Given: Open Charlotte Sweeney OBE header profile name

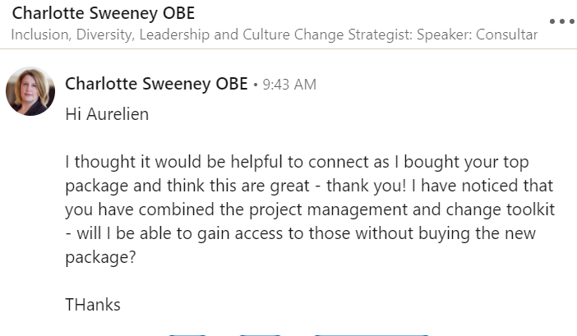Looking at the screenshot, I should pyautogui.click(x=104, y=15).
